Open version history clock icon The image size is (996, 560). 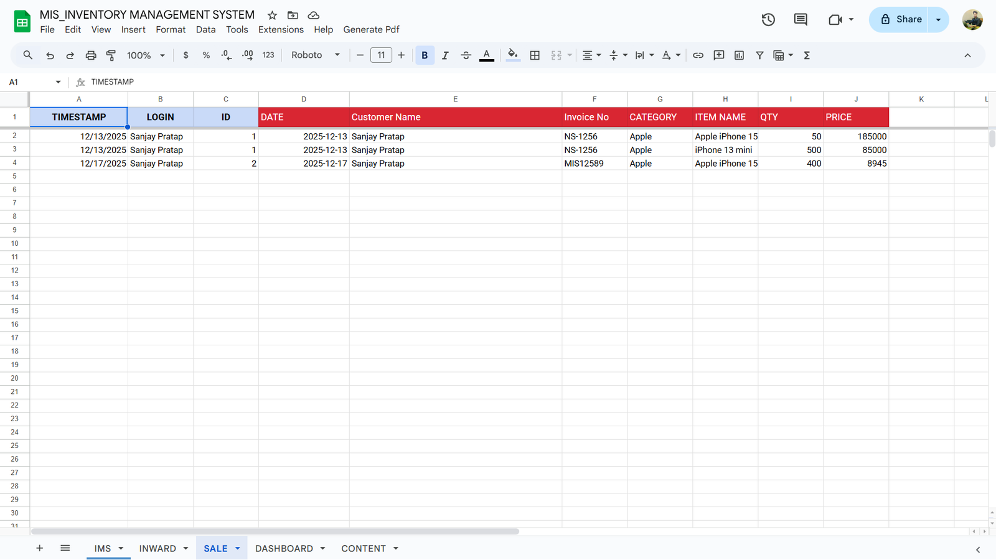tap(768, 19)
